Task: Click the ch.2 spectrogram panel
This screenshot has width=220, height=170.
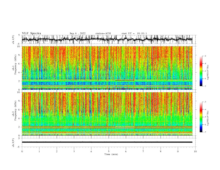Action: click(x=107, y=114)
